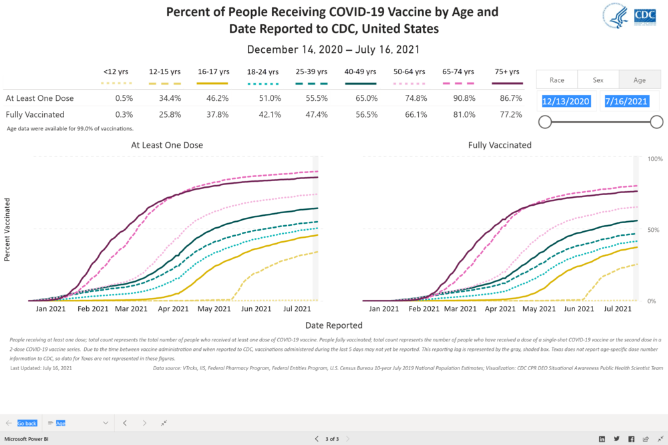Click the LinkedIn share icon
Screen dimensions: 668x445
[x=602, y=438]
